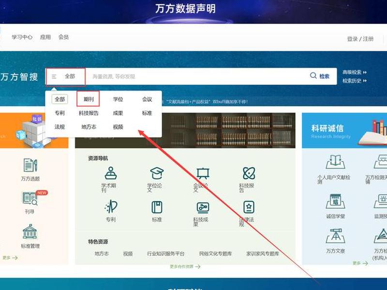This screenshot has height=290, width=387.
Task: Open the 科研诚信 banner
Action: [344, 130]
